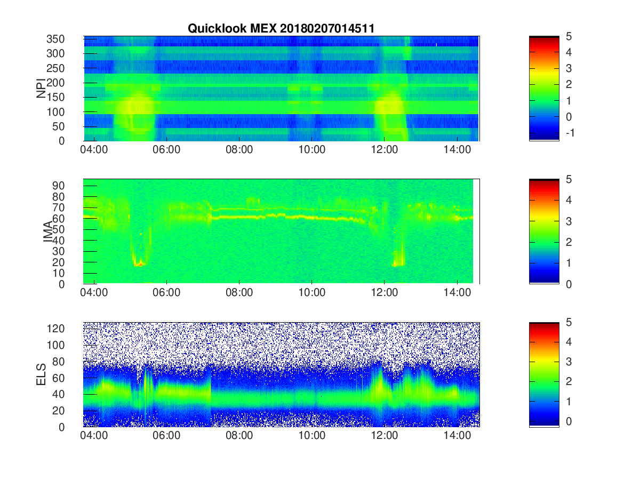This screenshot has width=640, height=480.
Task: Click the 3 label on ELS colorbar
Action: click(568, 362)
